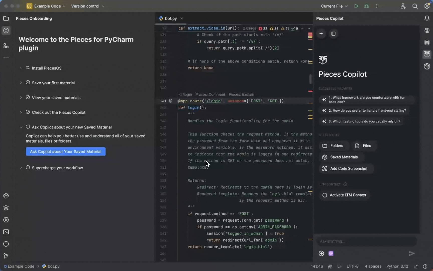Run the current file with play icon

pos(356,6)
